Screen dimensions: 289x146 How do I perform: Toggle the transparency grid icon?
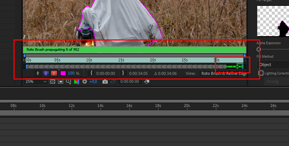[53, 81]
